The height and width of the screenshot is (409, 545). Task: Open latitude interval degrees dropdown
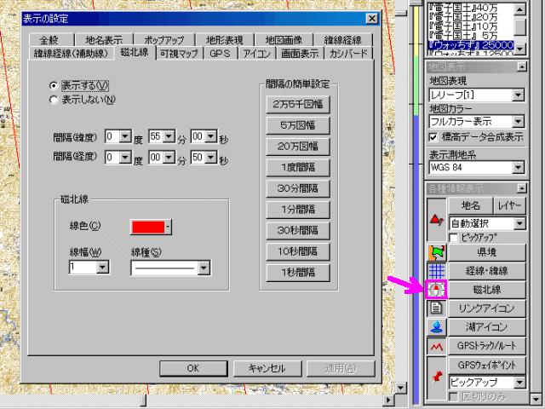(125, 136)
